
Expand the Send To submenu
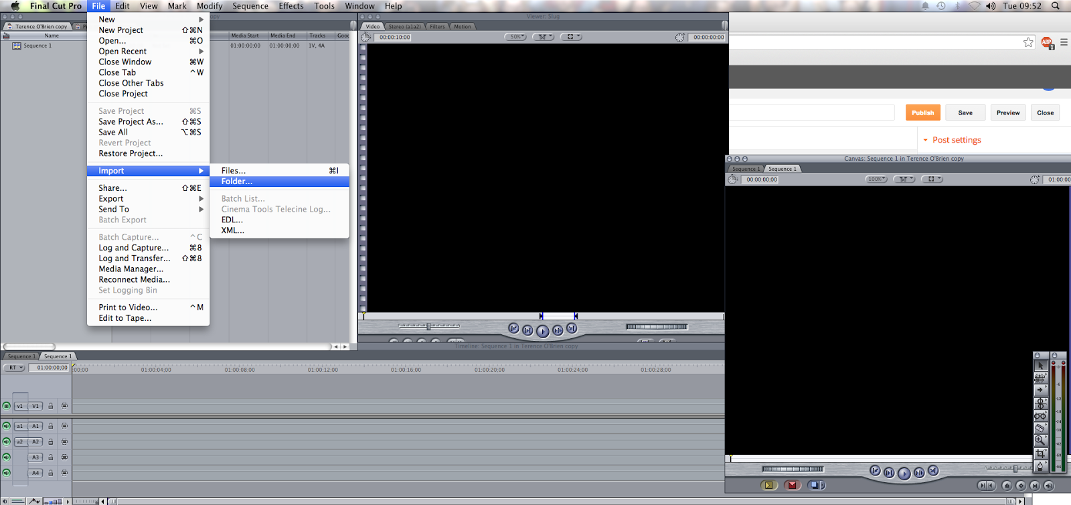pos(148,210)
